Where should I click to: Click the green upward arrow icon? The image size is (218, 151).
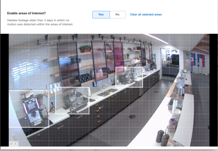click(x=16, y=144)
